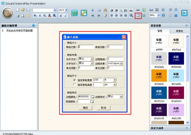
Task: Confirm the dialog with the 确定 button
Action: tap(86, 108)
